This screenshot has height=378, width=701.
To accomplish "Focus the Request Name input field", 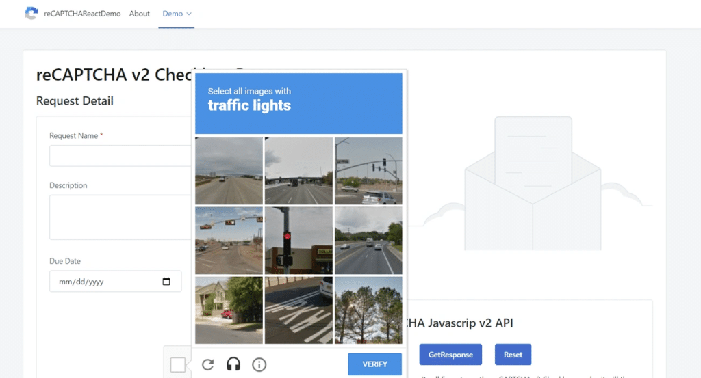I will [120, 156].
